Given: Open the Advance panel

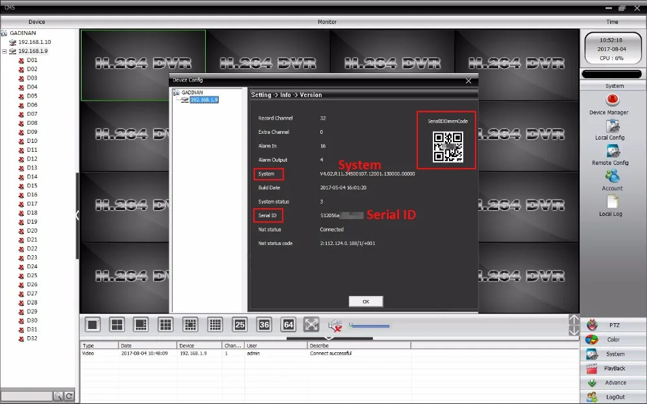Looking at the screenshot, I should click(x=613, y=383).
